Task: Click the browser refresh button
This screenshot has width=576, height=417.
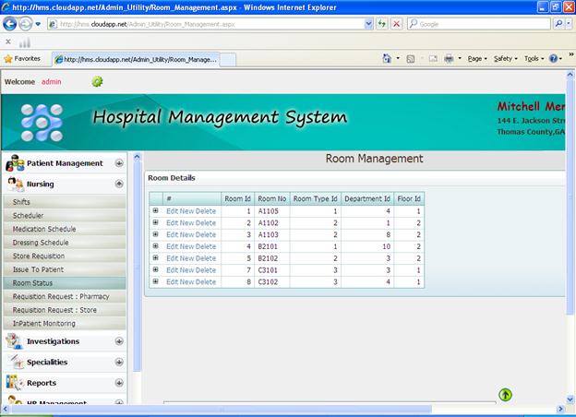Action: pos(382,24)
